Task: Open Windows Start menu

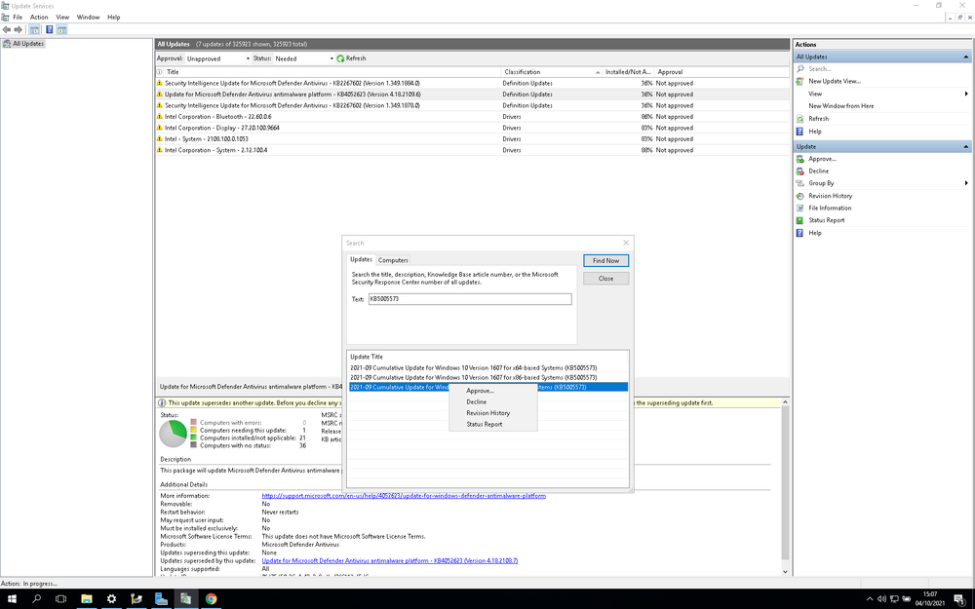Action: pyautogui.click(x=11, y=599)
